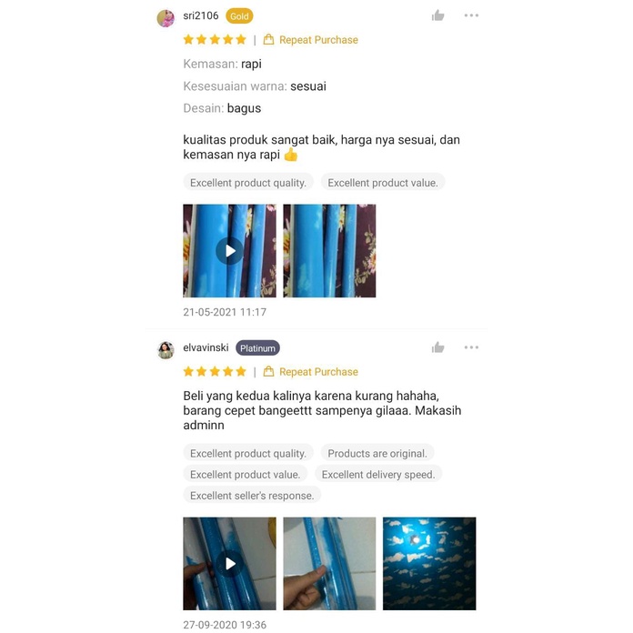Like sri2106's review with thumbs-up
This screenshot has width=633, height=633.
coord(437,15)
